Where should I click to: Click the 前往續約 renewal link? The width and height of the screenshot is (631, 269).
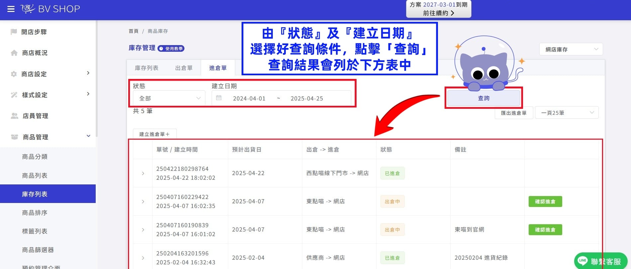[x=438, y=13]
